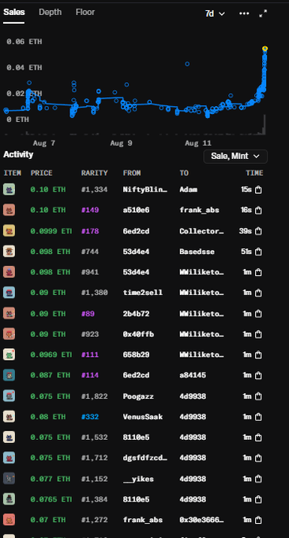This screenshot has width=289, height=538.
Task: Click the TO column header
Action: 184,173
